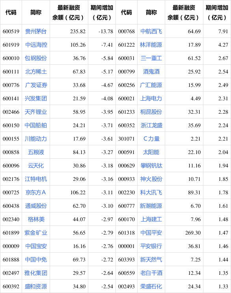Open the 中国中免 stock link

coord(36,259)
